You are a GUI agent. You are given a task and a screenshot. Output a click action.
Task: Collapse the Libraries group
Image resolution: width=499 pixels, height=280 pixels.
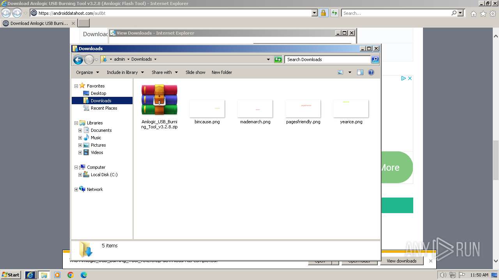[76, 123]
